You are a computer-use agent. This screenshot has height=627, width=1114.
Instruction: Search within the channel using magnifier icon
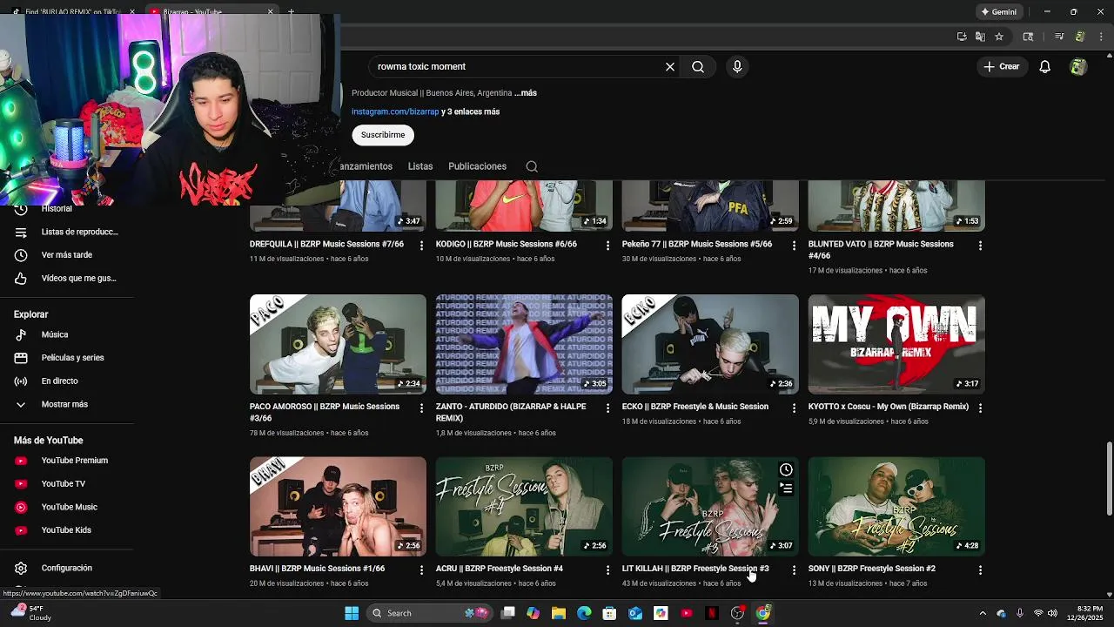point(532,166)
